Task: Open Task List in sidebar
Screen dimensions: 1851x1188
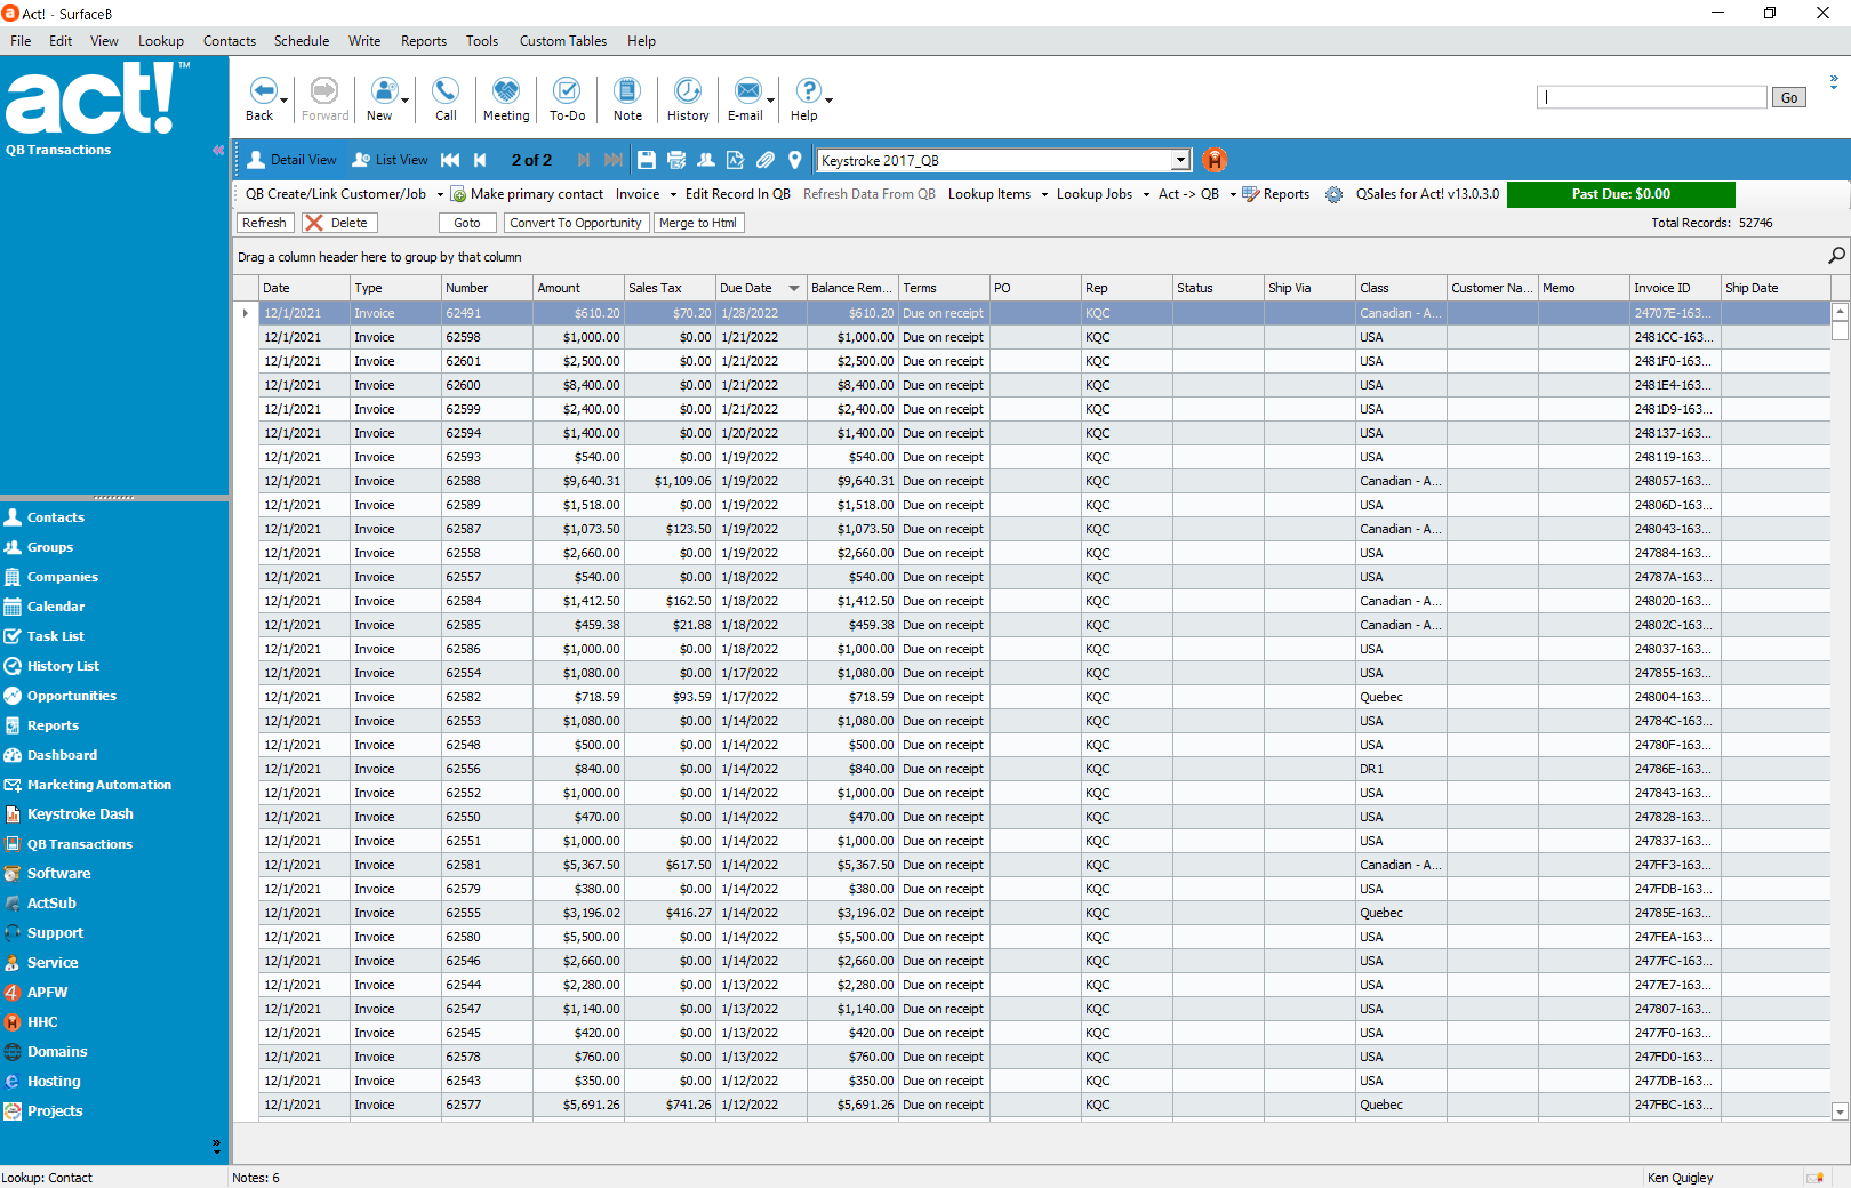Action: [55, 636]
